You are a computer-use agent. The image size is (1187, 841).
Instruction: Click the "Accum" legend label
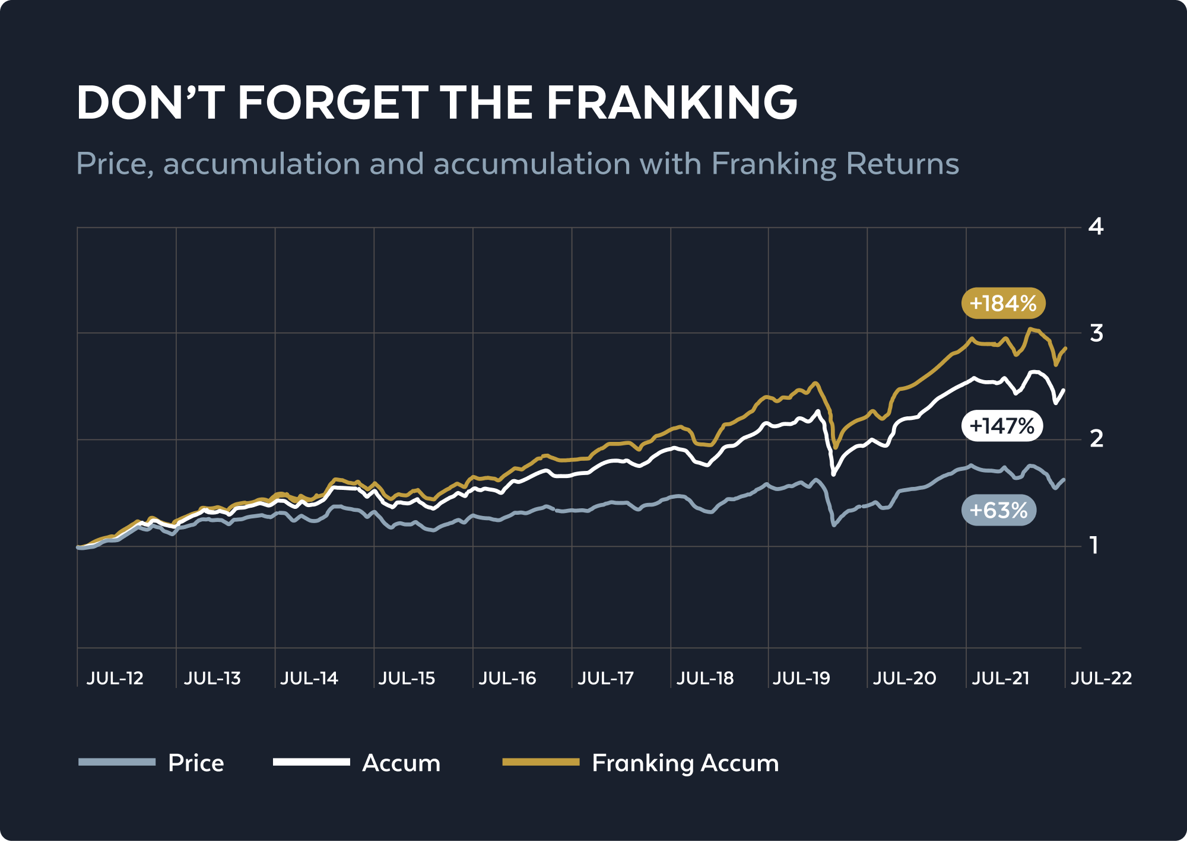pyautogui.click(x=401, y=763)
